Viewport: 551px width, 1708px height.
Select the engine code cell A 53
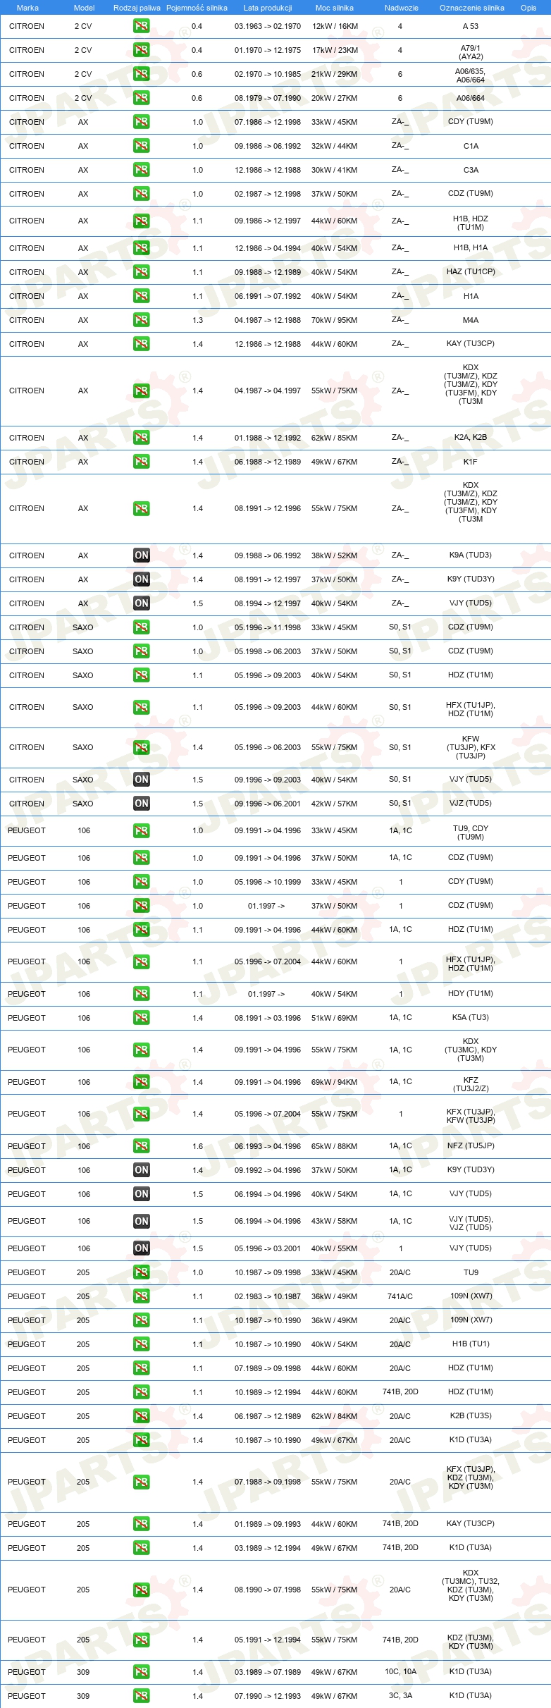(x=471, y=26)
